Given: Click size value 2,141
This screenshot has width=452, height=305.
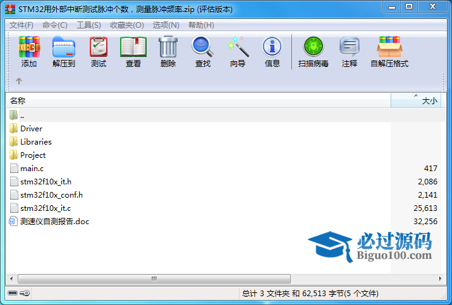Looking at the screenshot, I should (x=428, y=194).
